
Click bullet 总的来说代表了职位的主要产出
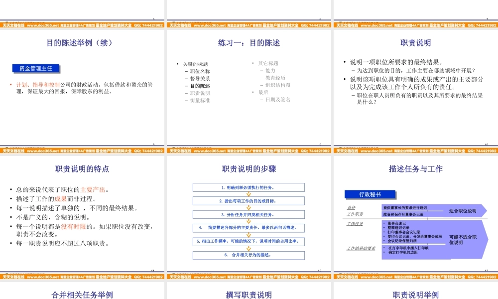click(63, 190)
